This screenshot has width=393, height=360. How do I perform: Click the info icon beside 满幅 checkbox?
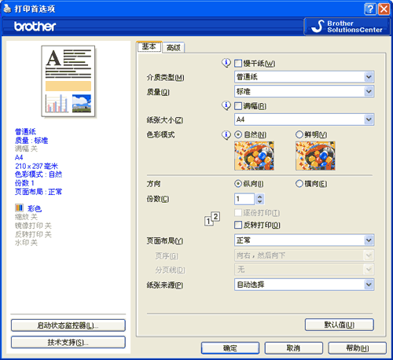pos(226,105)
